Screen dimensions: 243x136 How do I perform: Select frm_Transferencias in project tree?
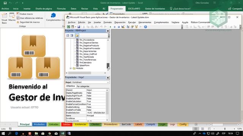[x=88, y=60]
